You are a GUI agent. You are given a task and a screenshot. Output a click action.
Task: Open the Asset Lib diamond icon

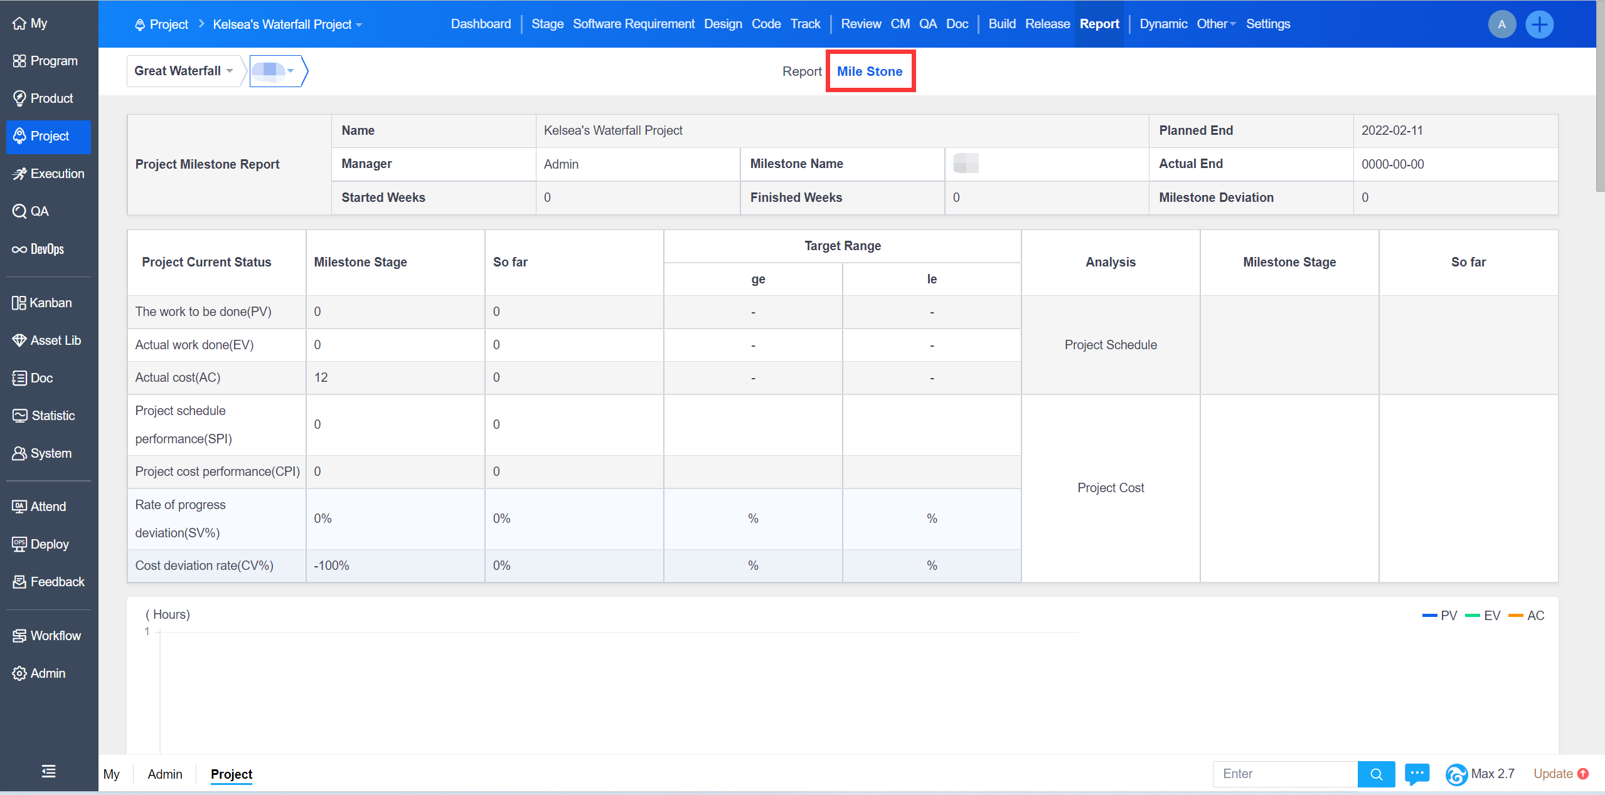point(19,340)
